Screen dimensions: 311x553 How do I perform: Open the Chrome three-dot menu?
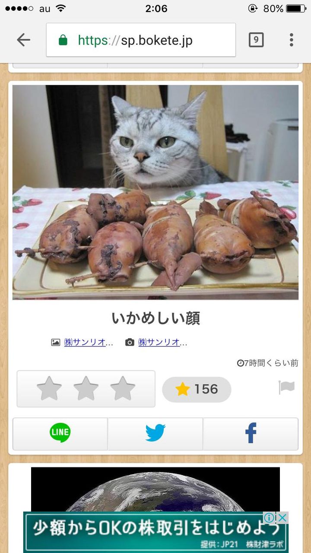(x=292, y=40)
